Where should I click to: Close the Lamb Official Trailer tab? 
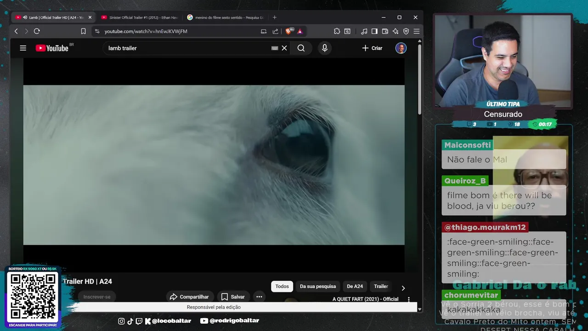click(90, 17)
